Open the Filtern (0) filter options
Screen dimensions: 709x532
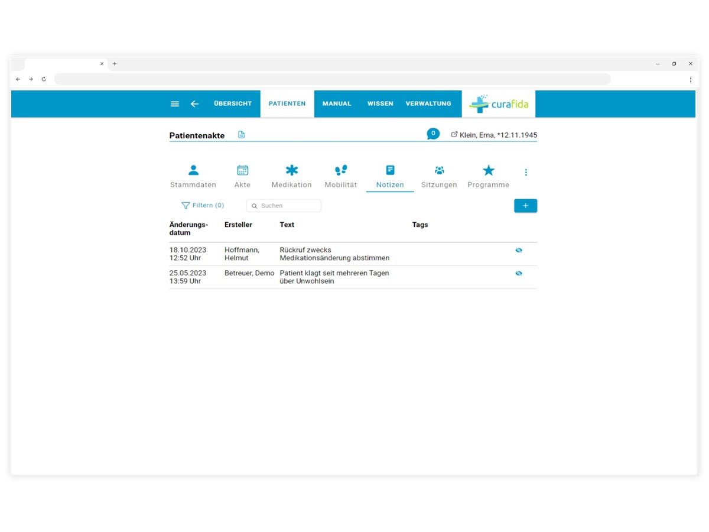[x=203, y=206]
